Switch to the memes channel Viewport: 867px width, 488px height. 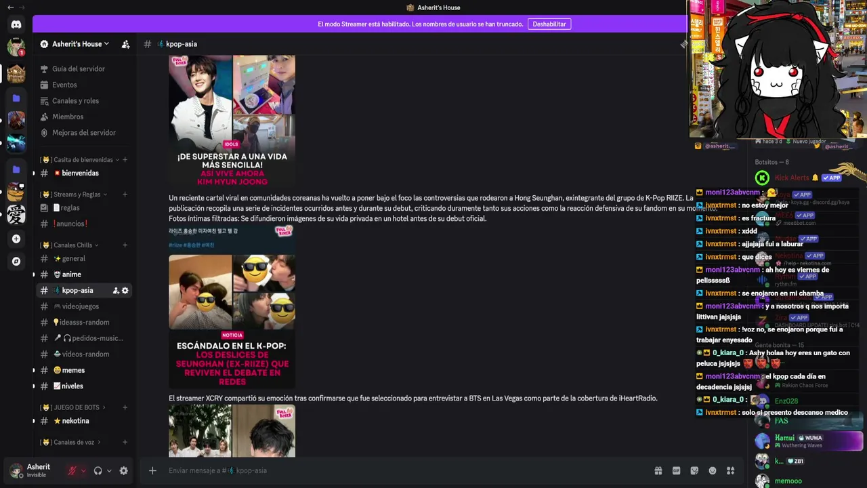pos(84,370)
